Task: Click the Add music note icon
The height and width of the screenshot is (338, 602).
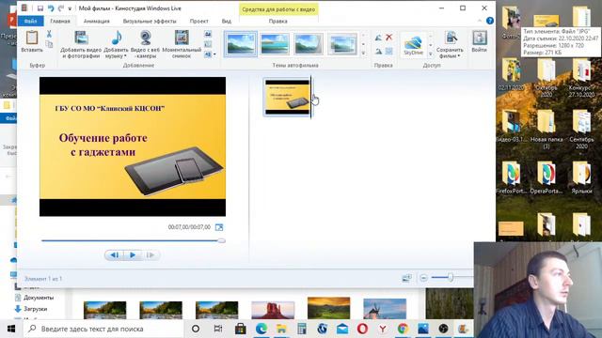Action: point(117,38)
